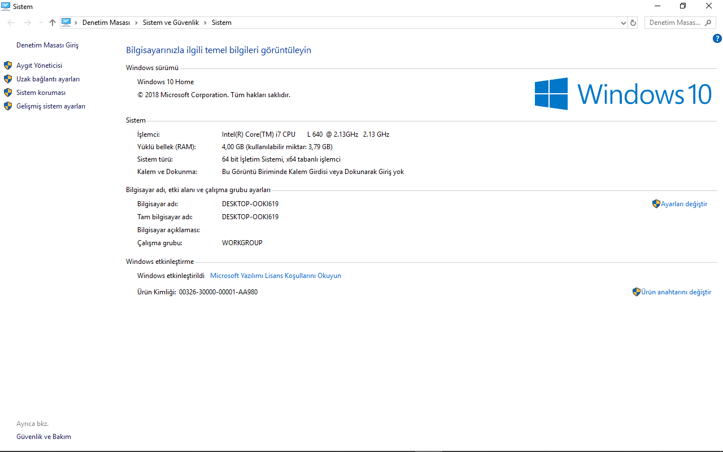The image size is (723, 452).
Task: Click shield icon beside Aygıt Yöneticisi
Action: 8,66
